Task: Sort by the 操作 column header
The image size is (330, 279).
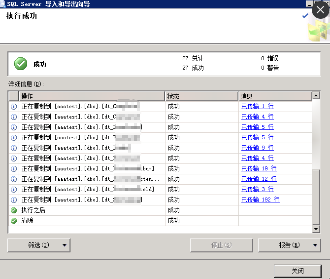Action: coord(92,96)
